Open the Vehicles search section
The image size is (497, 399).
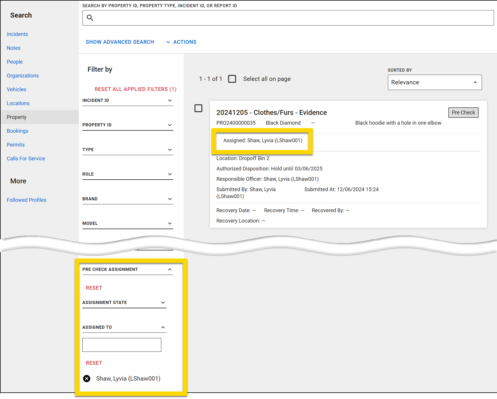(x=16, y=90)
